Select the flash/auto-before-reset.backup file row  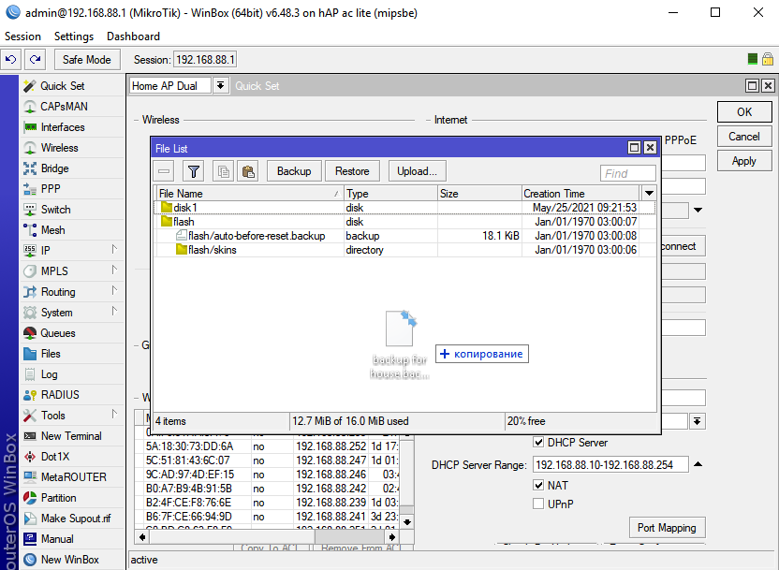pos(257,236)
